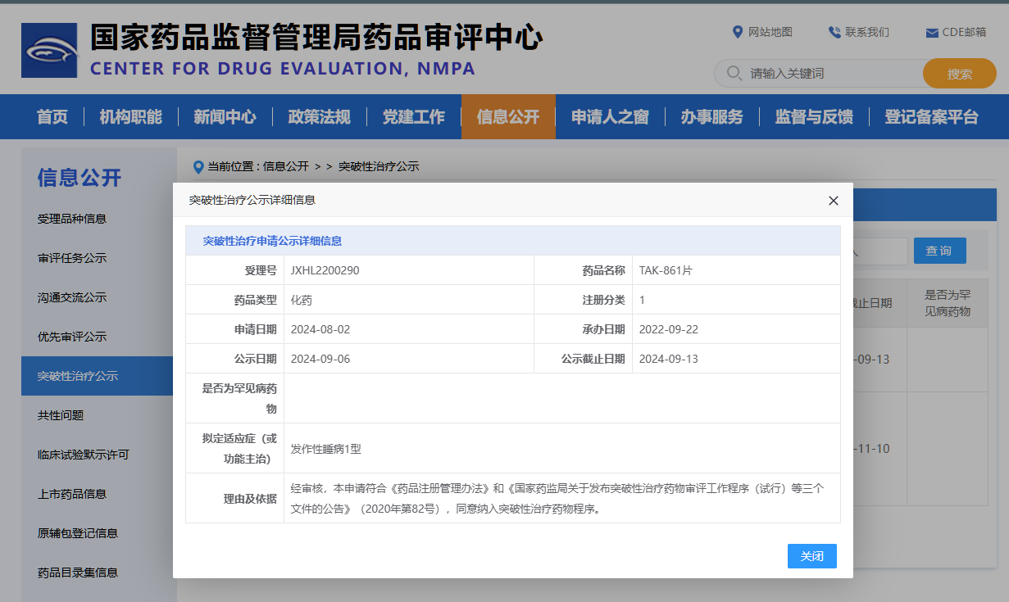Click the application date 2024-08-02
Viewport: 1009px width, 602px height.
pyautogui.click(x=320, y=329)
